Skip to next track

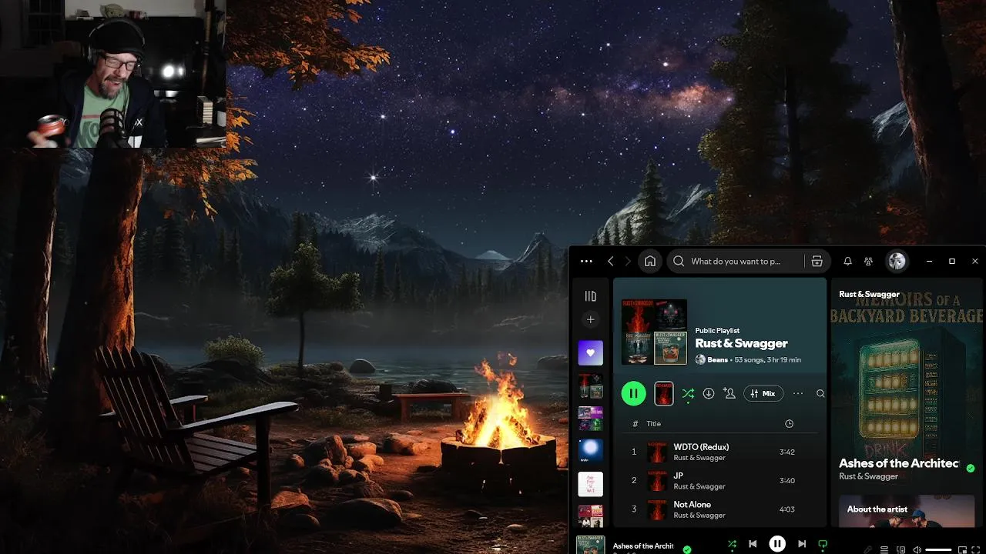pos(802,544)
